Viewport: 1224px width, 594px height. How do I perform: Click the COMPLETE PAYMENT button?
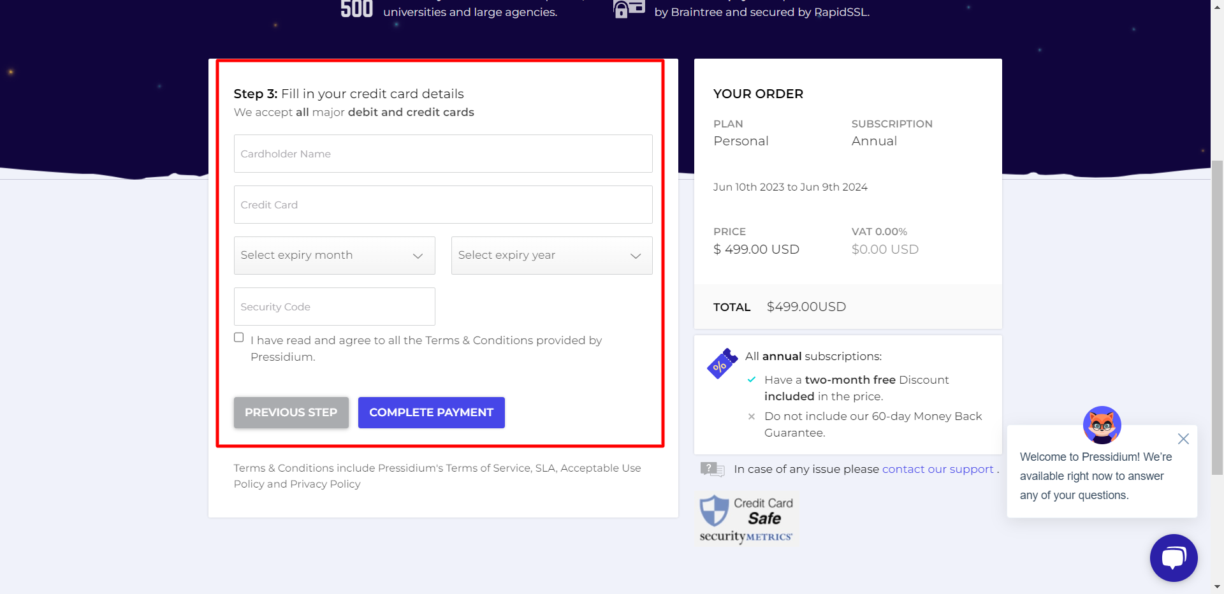coord(431,412)
